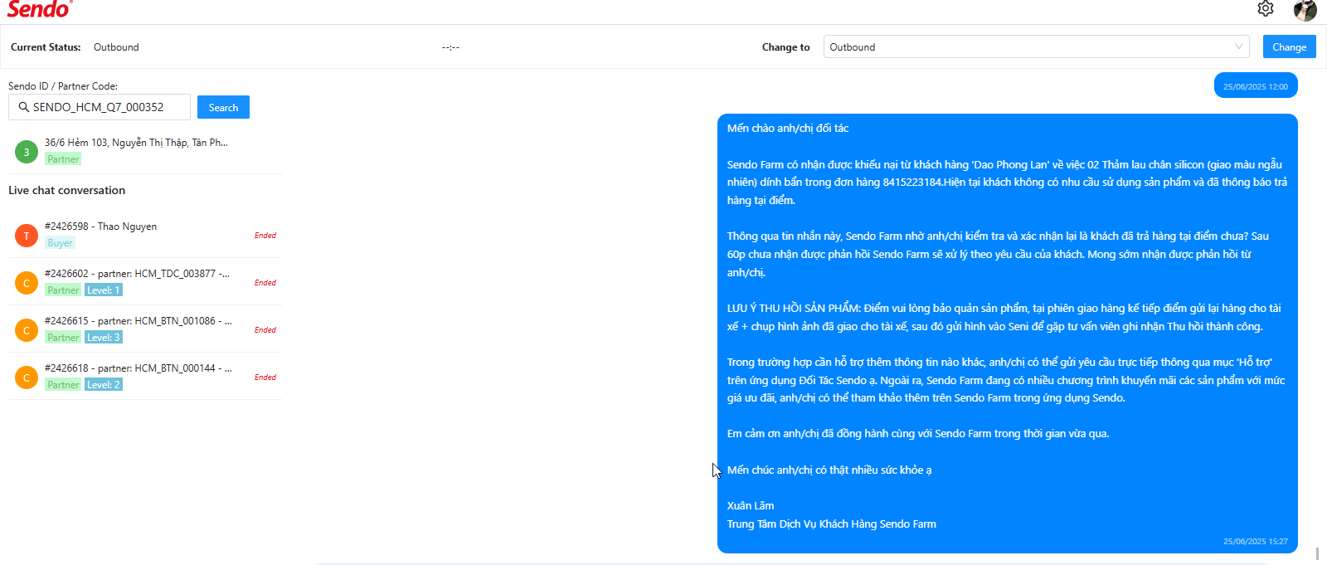Focus the Sendo ID / Partner Code field
This screenshot has height=565, width=1327.
pos(100,107)
